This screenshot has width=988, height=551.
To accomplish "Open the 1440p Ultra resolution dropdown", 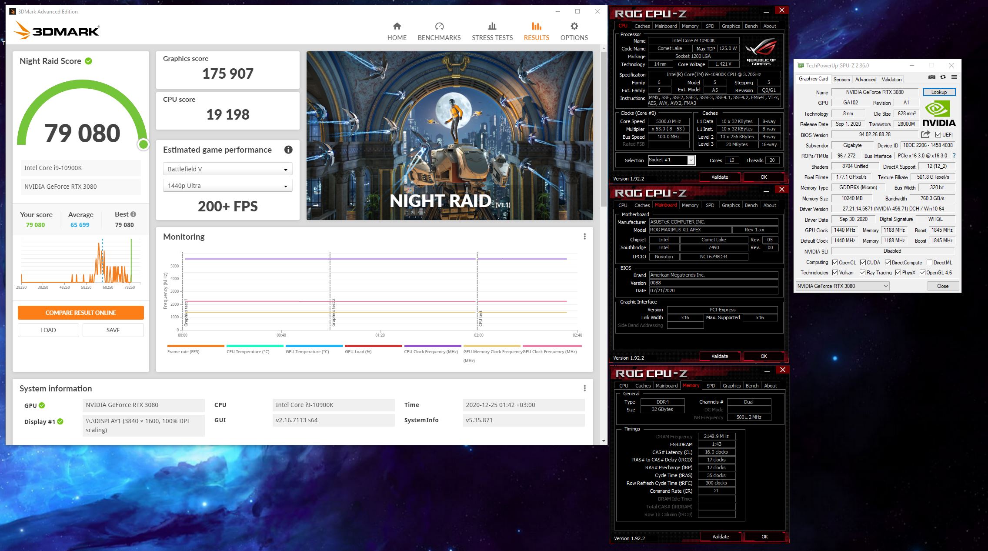I will 227,186.
